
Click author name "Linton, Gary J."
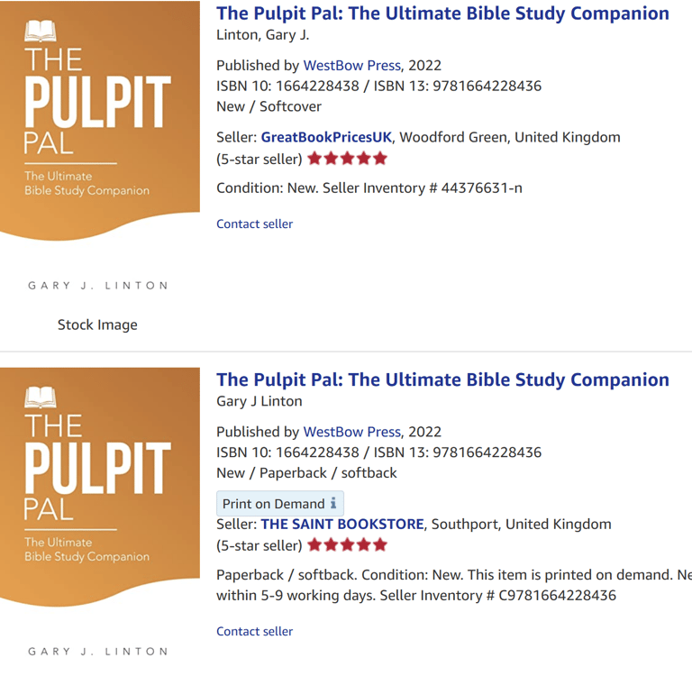click(262, 35)
